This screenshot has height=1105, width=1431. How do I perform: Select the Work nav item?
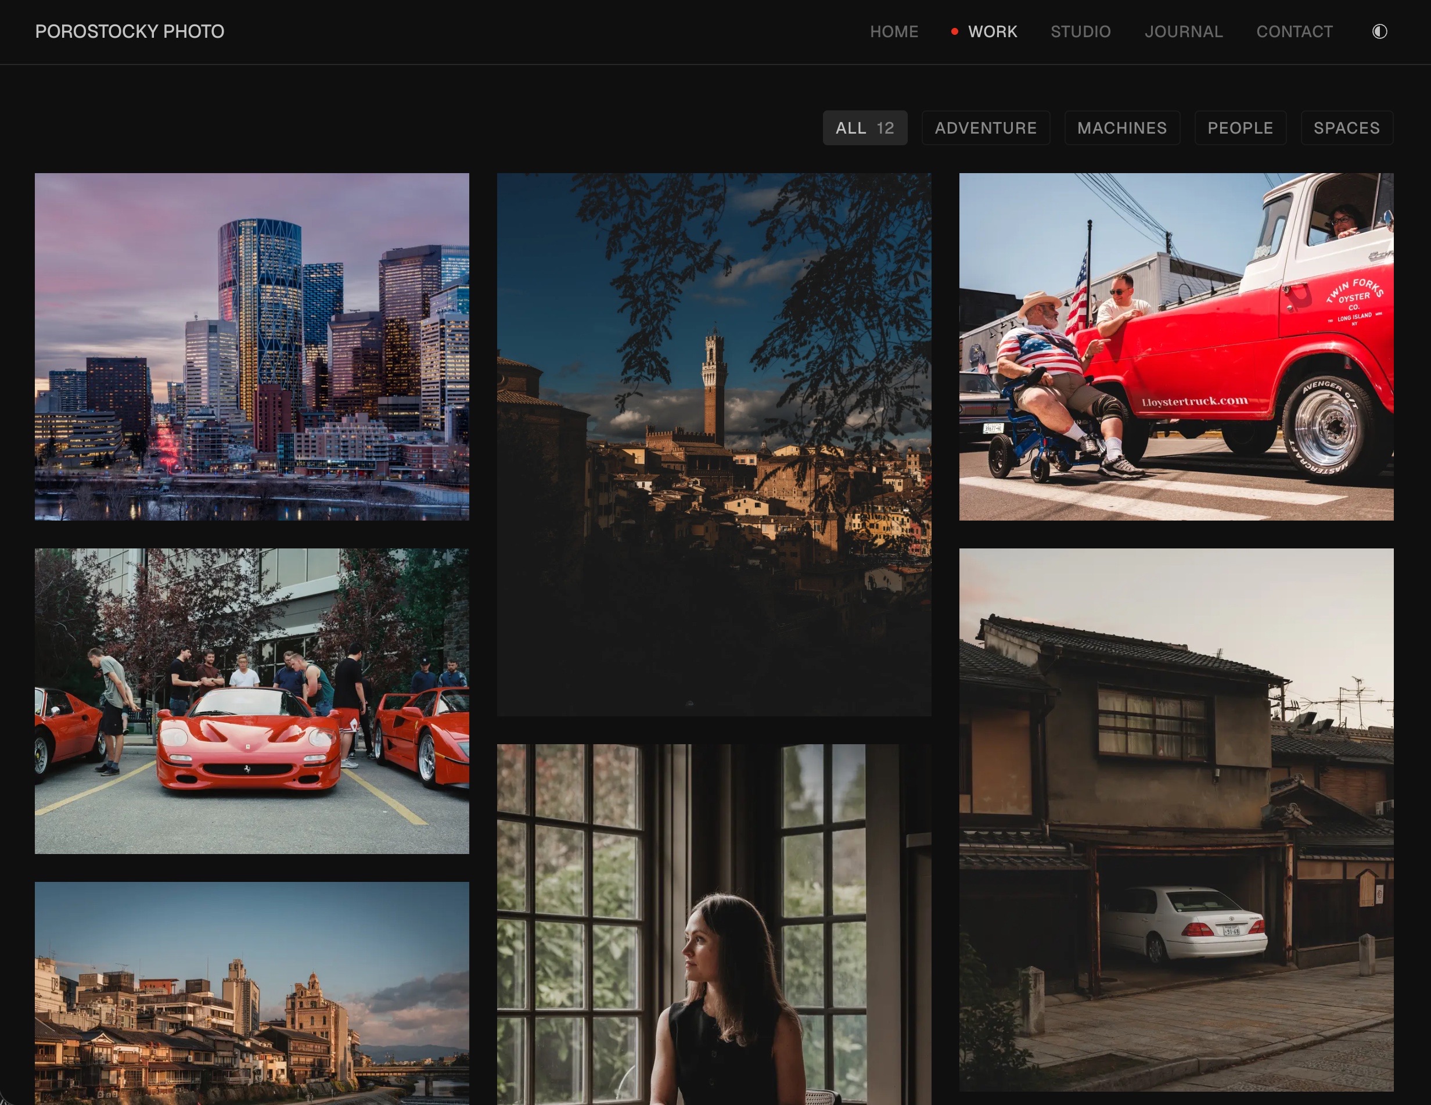[x=992, y=31]
